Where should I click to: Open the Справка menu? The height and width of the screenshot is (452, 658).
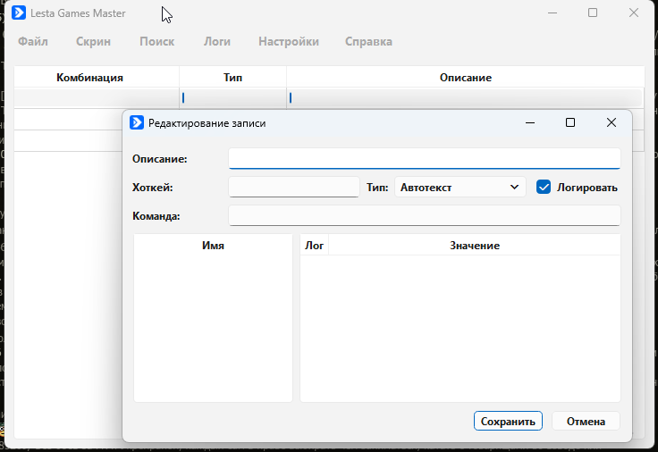point(368,41)
